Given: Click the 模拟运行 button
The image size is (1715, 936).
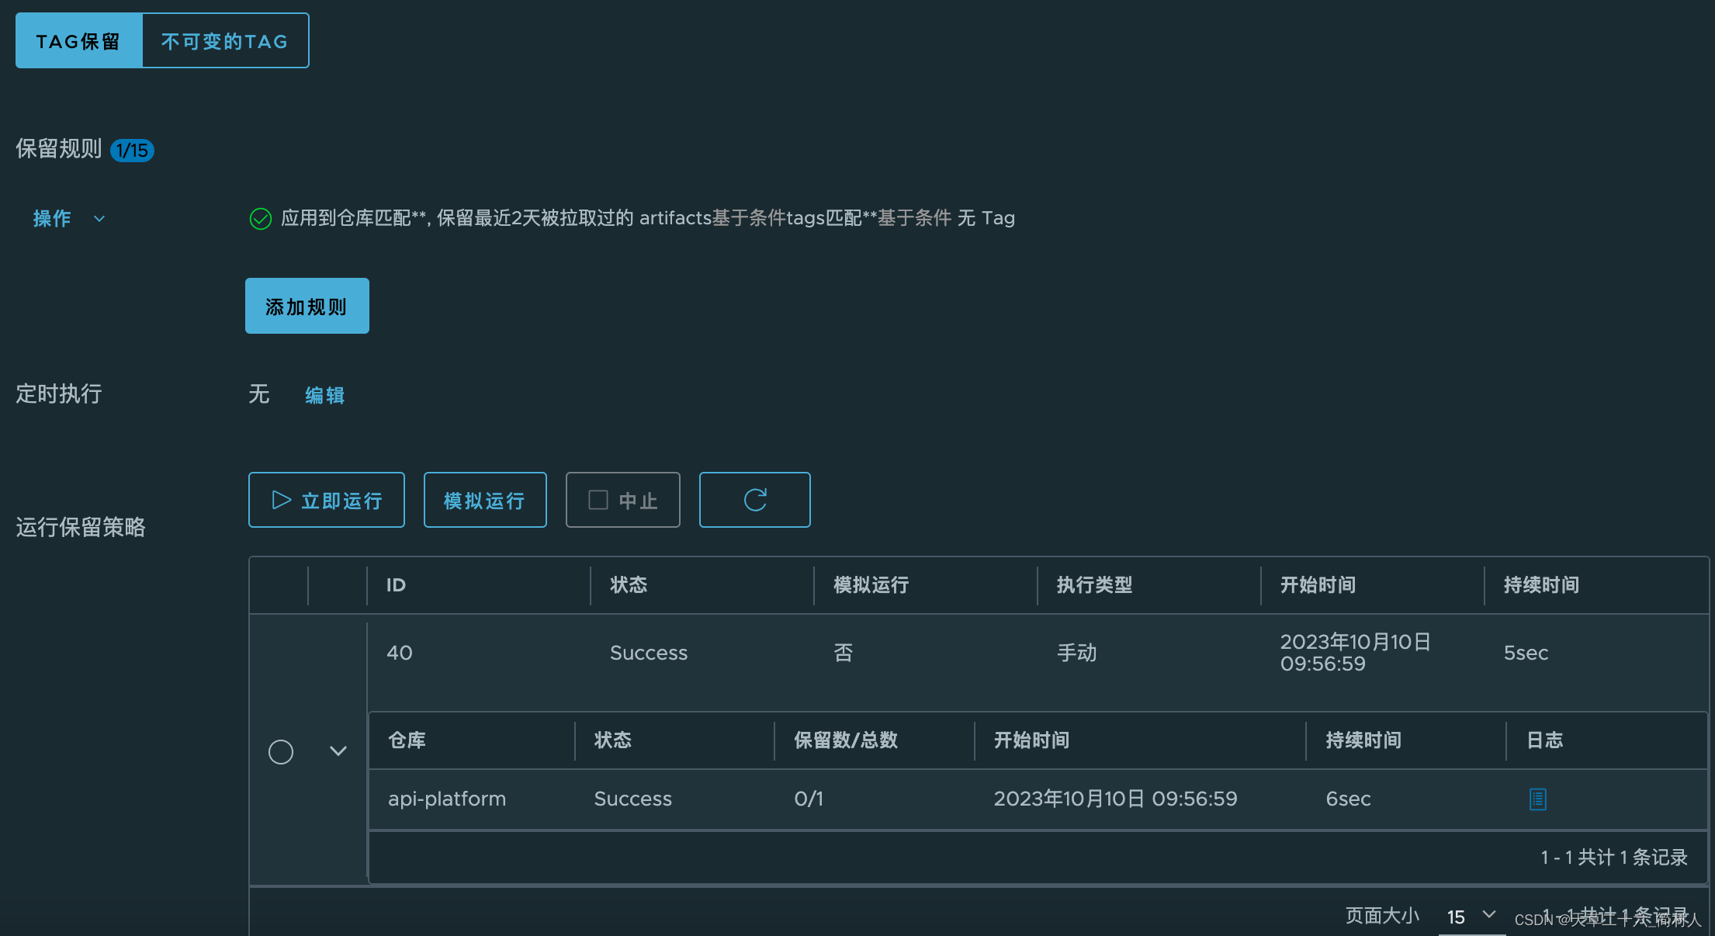Looking at the screenshot, I should tap(485, 500).
